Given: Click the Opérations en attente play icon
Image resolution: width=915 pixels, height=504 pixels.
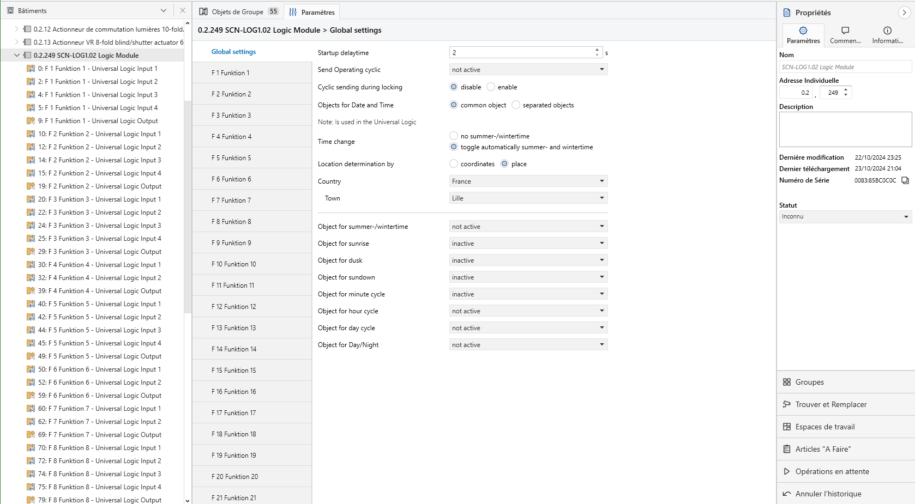Looking at the screenshot, I should pyautogui.click(x=787, y=471).
